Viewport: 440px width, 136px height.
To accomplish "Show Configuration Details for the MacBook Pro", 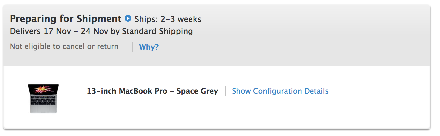I will (x=280, y=91).
